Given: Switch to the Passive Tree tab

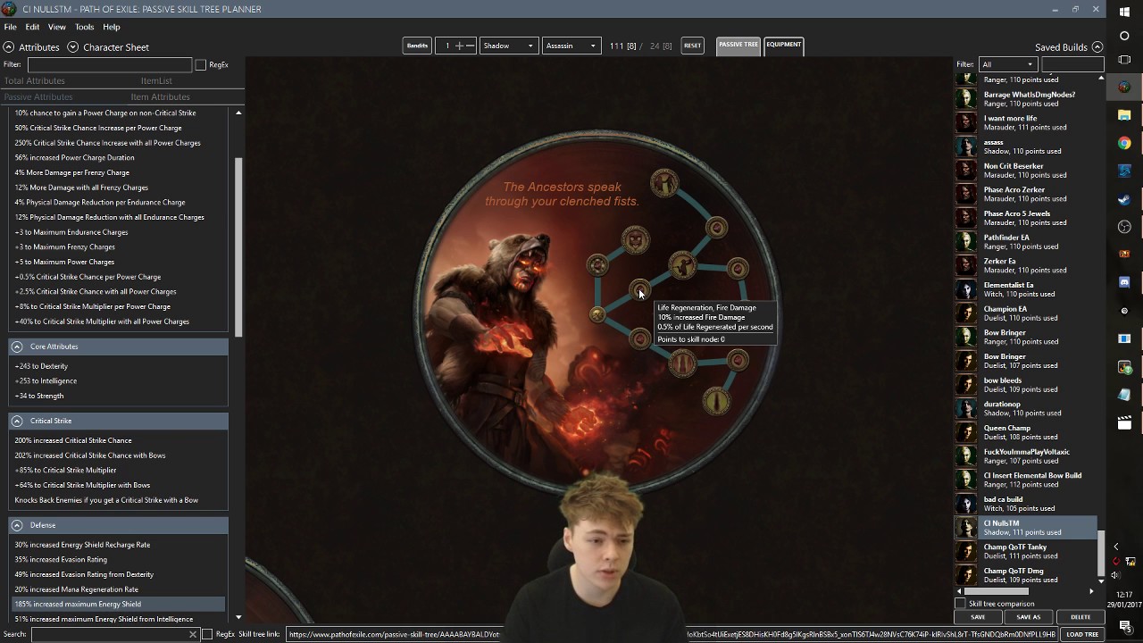Looking at the screenshot, I should [738, 45].
